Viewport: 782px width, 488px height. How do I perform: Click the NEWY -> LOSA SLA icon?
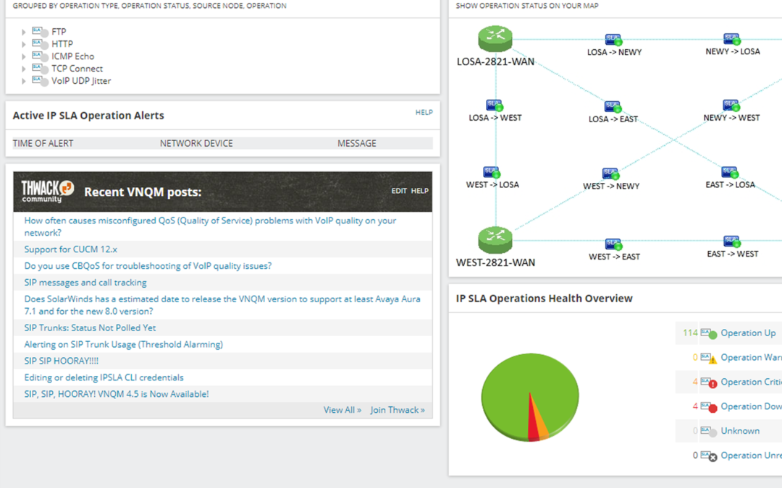pyautogui.click(x=732, y=39)
